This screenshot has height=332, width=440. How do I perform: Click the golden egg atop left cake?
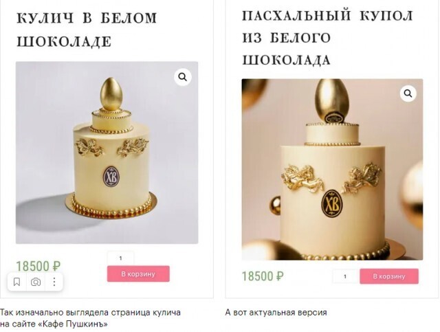pyautogui.click(x=111, y=94)
